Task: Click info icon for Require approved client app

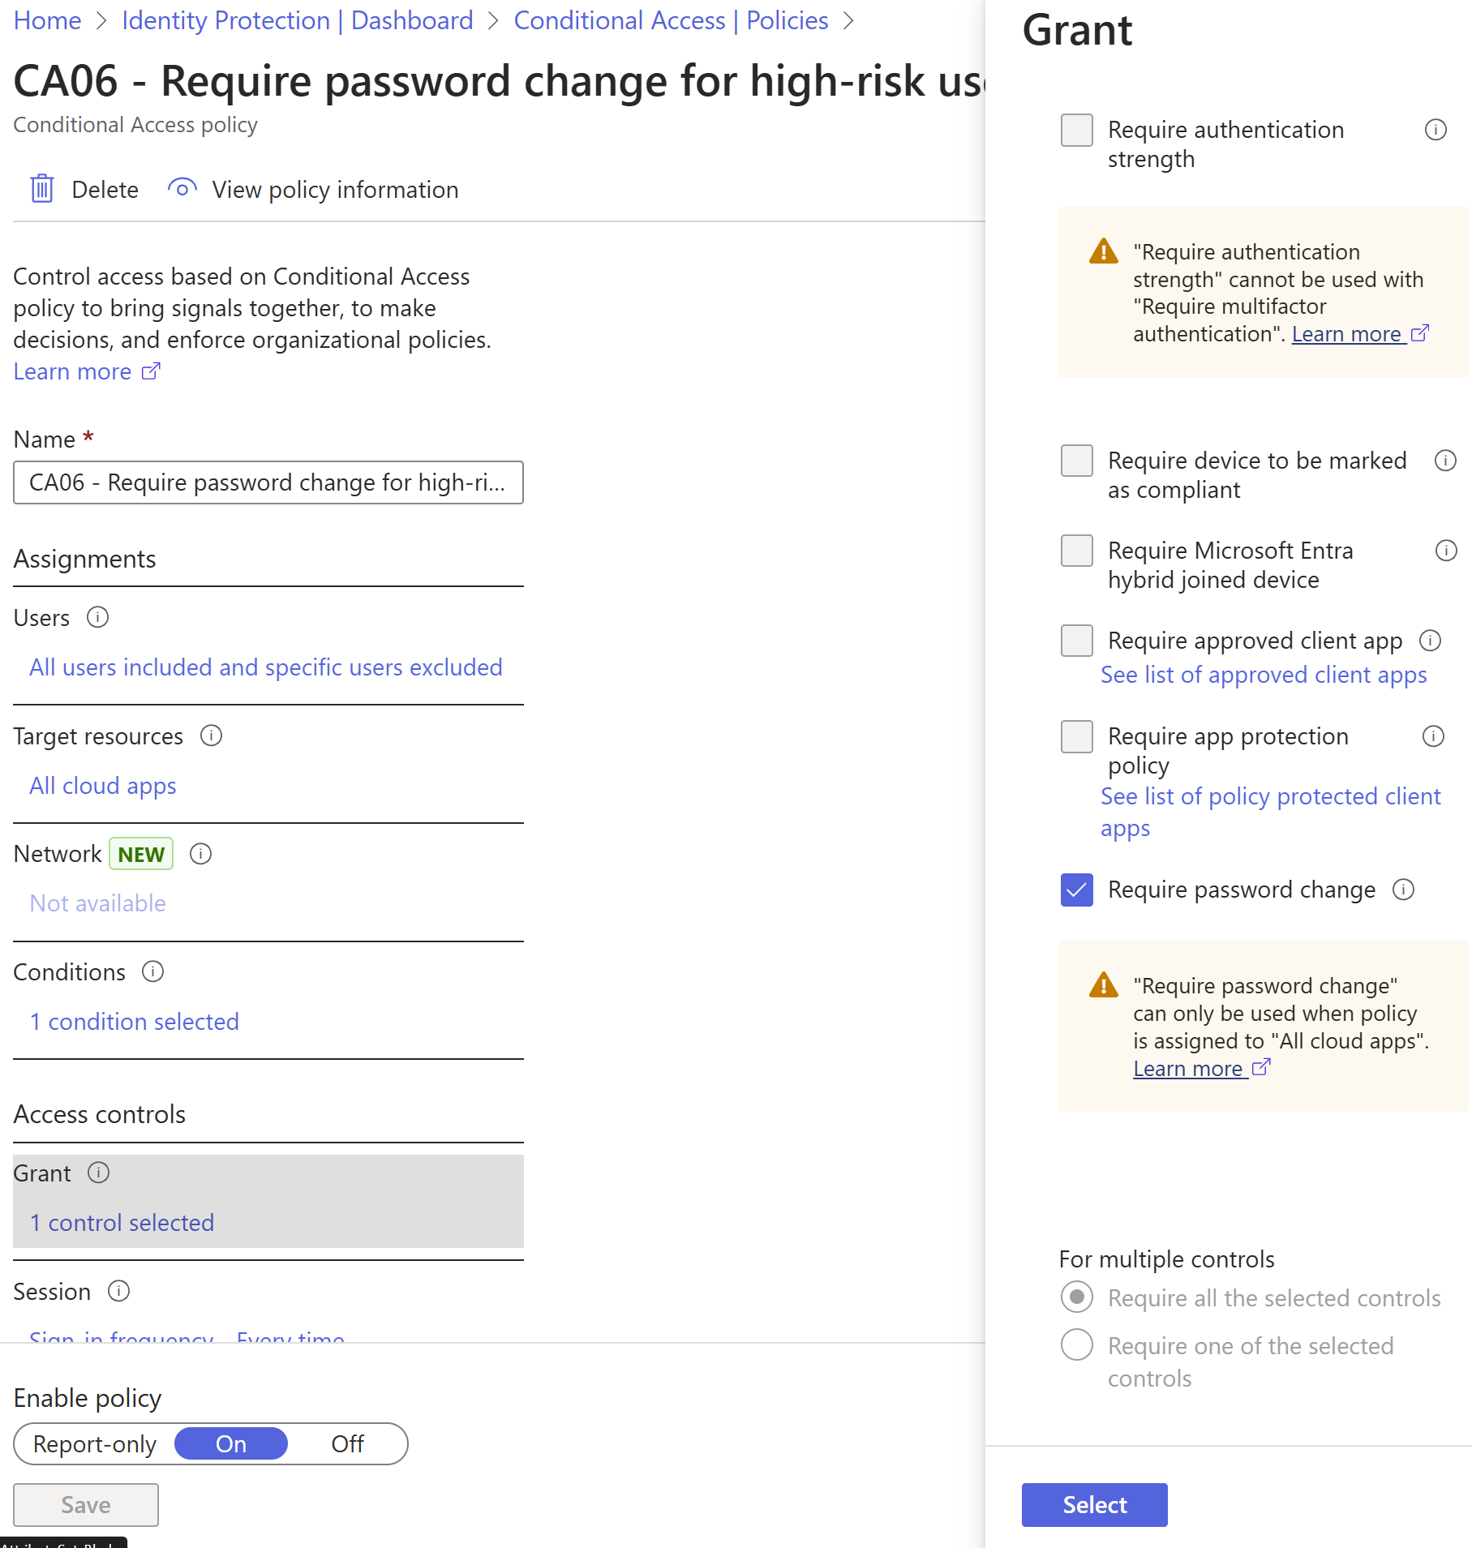Action: pos(1431,641)
